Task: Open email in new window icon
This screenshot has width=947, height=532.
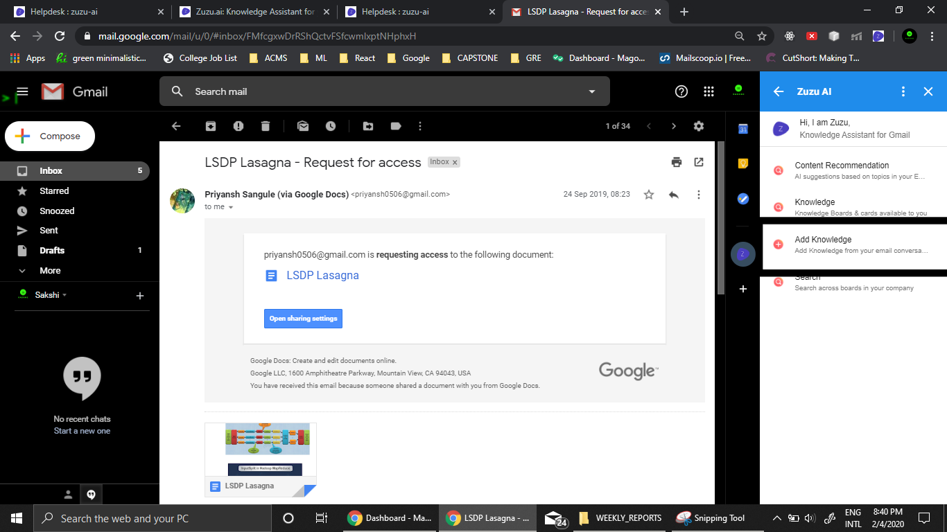Action: point(699,162)
